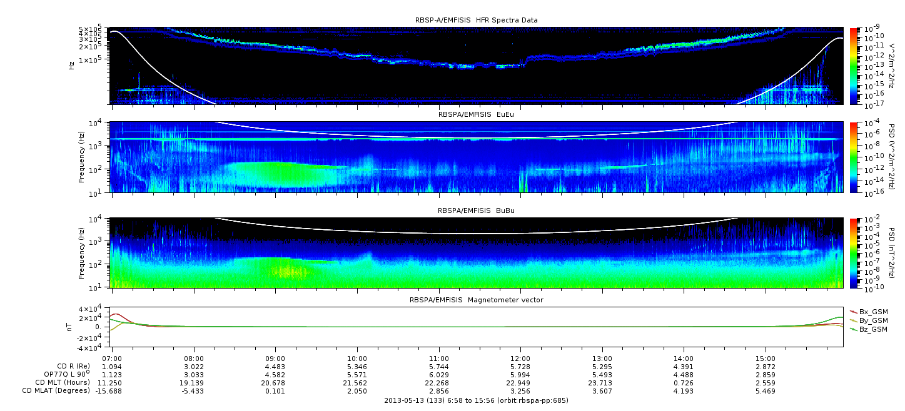Click the 09:00 time axis label
The width and height of the screenshot is (905, 411).
pyautogui.click(x=275, y=359)
